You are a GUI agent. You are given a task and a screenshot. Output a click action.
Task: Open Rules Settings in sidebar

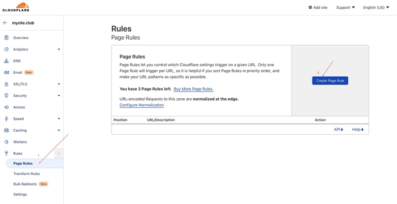20,194
